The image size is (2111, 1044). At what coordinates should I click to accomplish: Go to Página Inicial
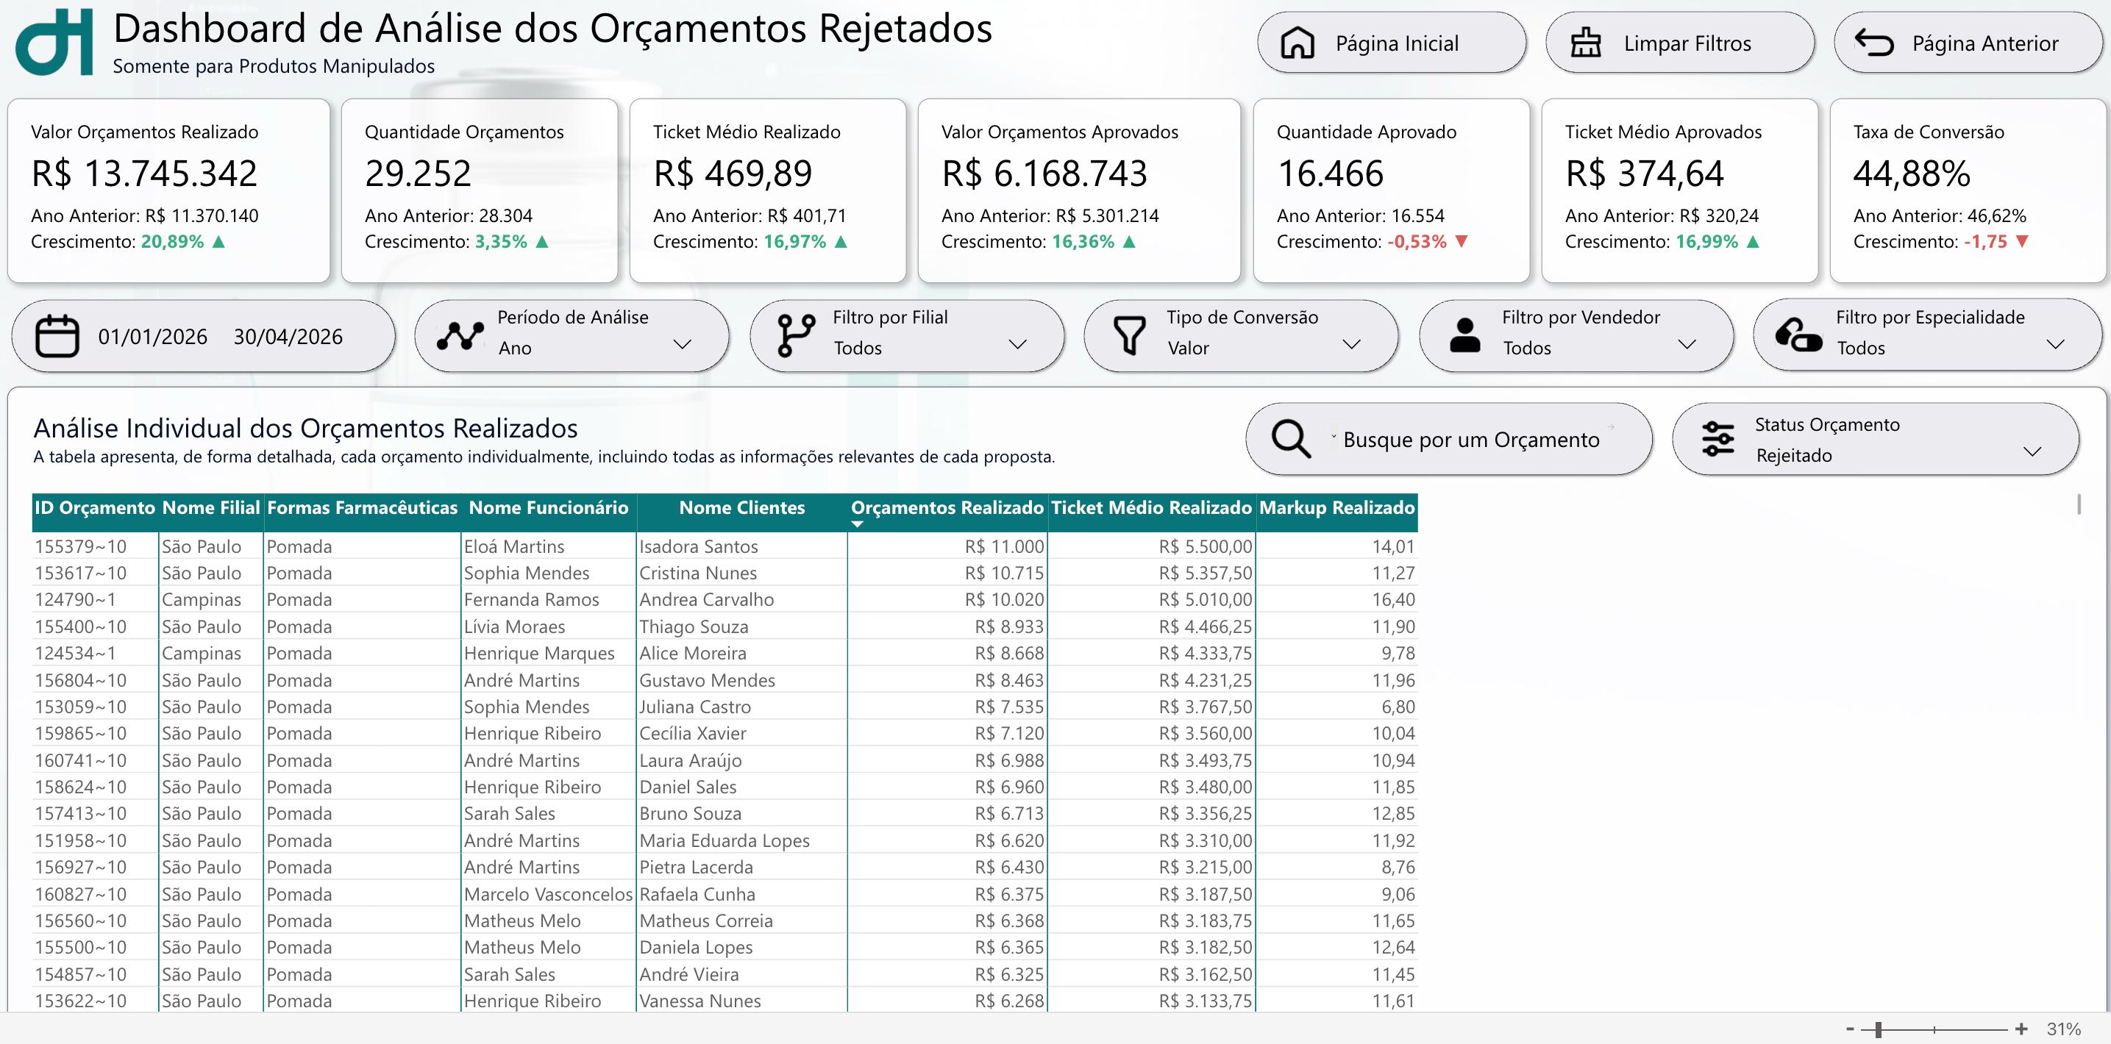pyautogui.click(x=1392, y=43)
